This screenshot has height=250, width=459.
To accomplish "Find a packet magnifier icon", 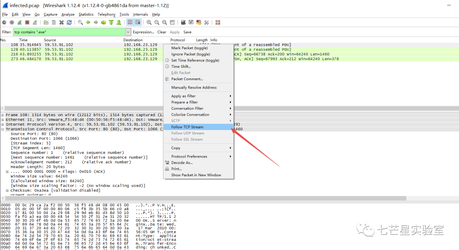I will coord(80,22).
